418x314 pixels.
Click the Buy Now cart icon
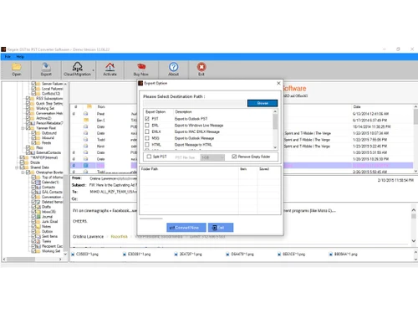click(141, 67)
